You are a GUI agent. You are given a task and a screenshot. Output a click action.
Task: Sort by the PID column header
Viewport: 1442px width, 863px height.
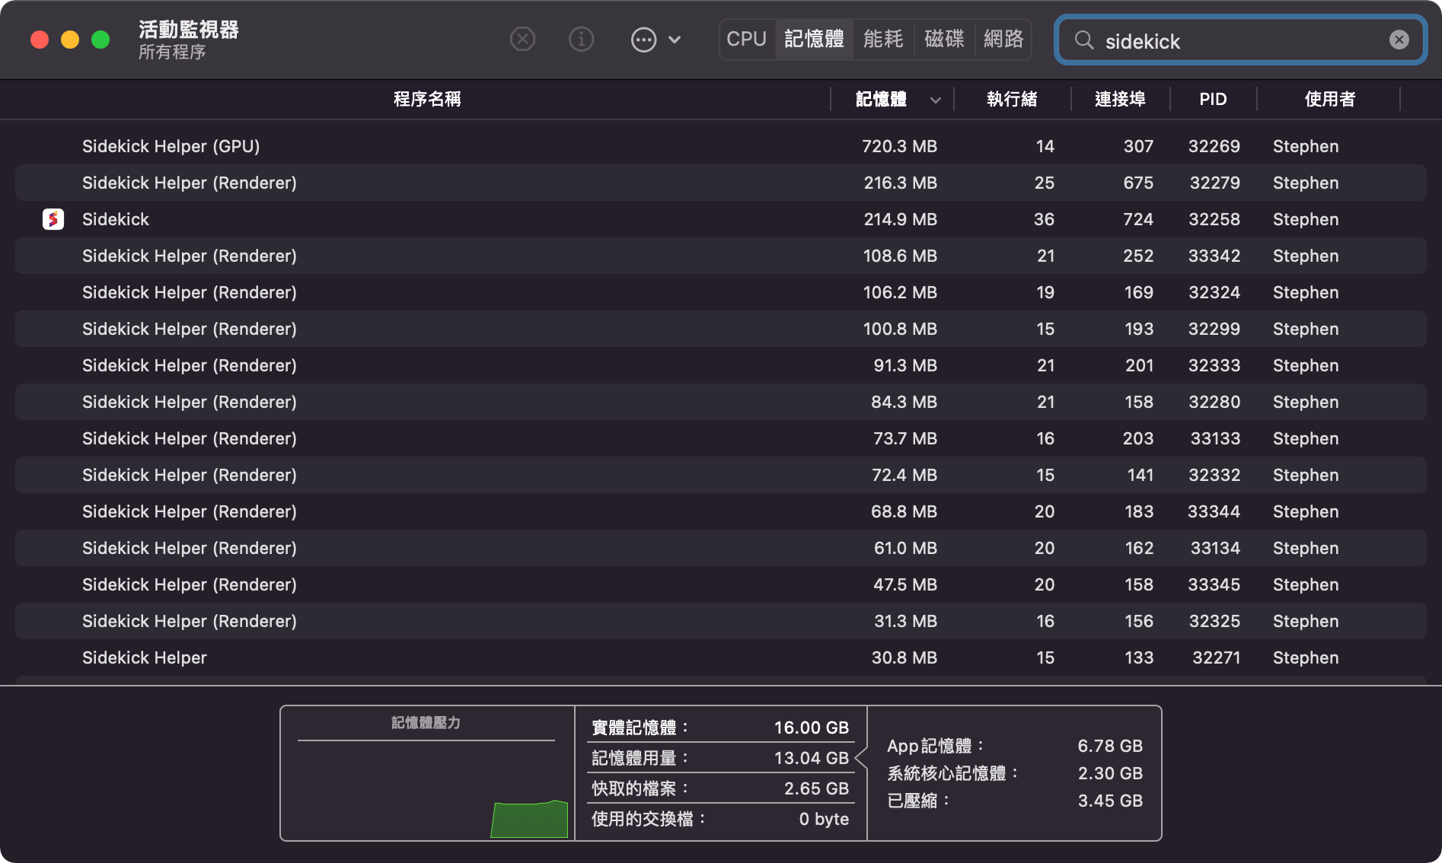[x=1213, y=99]
